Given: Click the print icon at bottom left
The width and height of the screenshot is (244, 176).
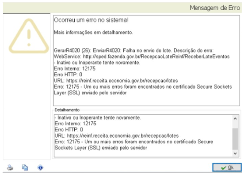Looking at the screenshot, I should coord(10,168).
